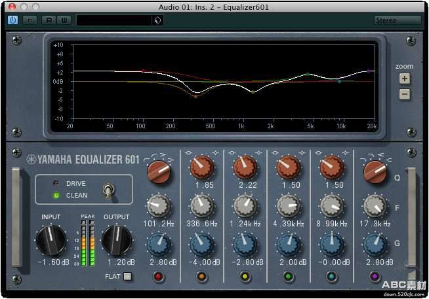
Task: Select the purple band point on graph
Action: (x=368, y=71)
